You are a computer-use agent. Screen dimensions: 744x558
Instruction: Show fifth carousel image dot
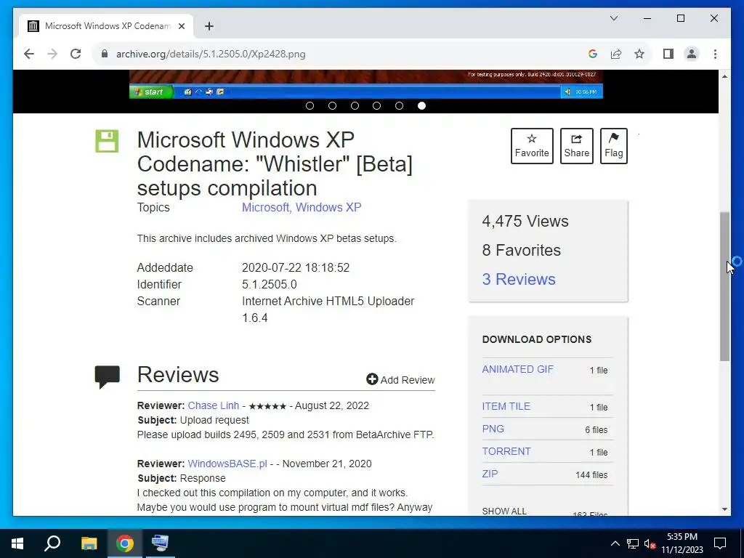(399, 106)
